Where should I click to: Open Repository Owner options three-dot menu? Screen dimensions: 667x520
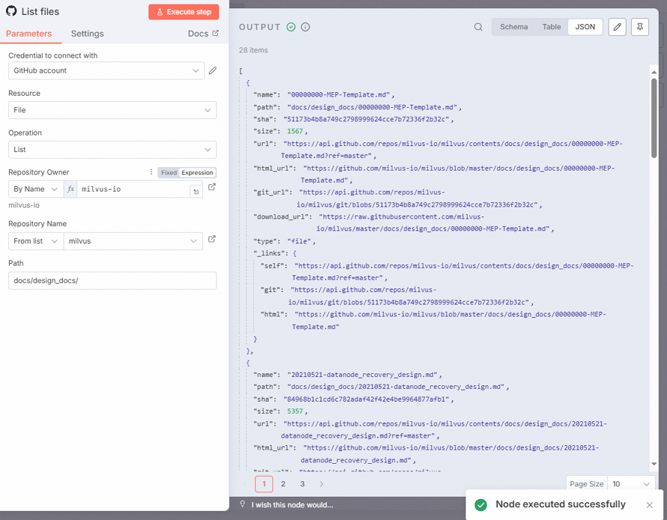[151, 172]
